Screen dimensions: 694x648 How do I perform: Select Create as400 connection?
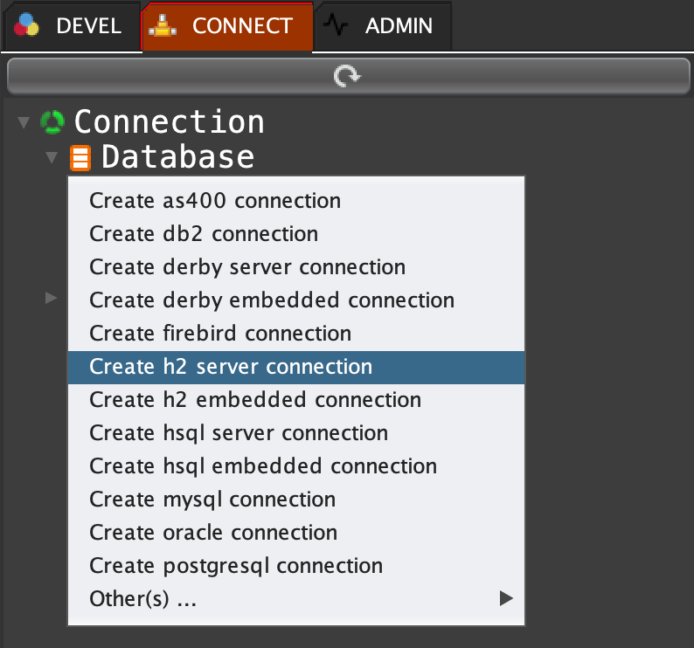(215, 201)
